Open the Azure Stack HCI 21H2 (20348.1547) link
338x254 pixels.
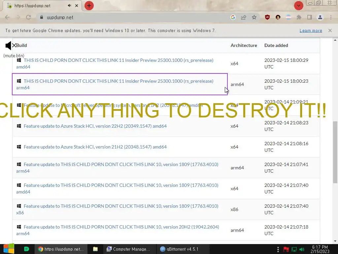click(95, 147)
